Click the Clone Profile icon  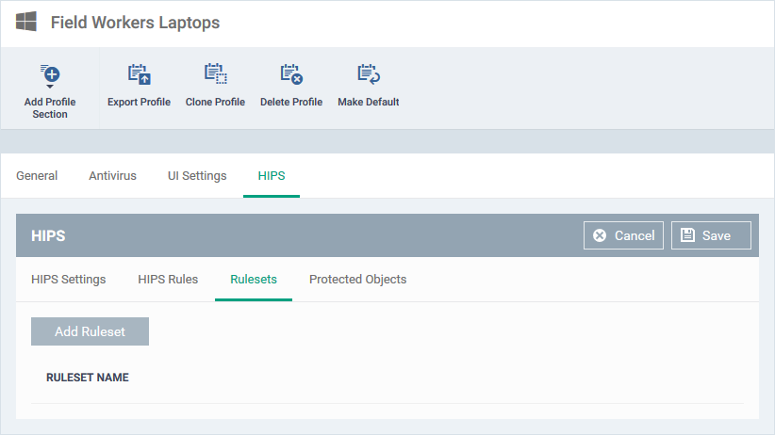click(216, 74)
